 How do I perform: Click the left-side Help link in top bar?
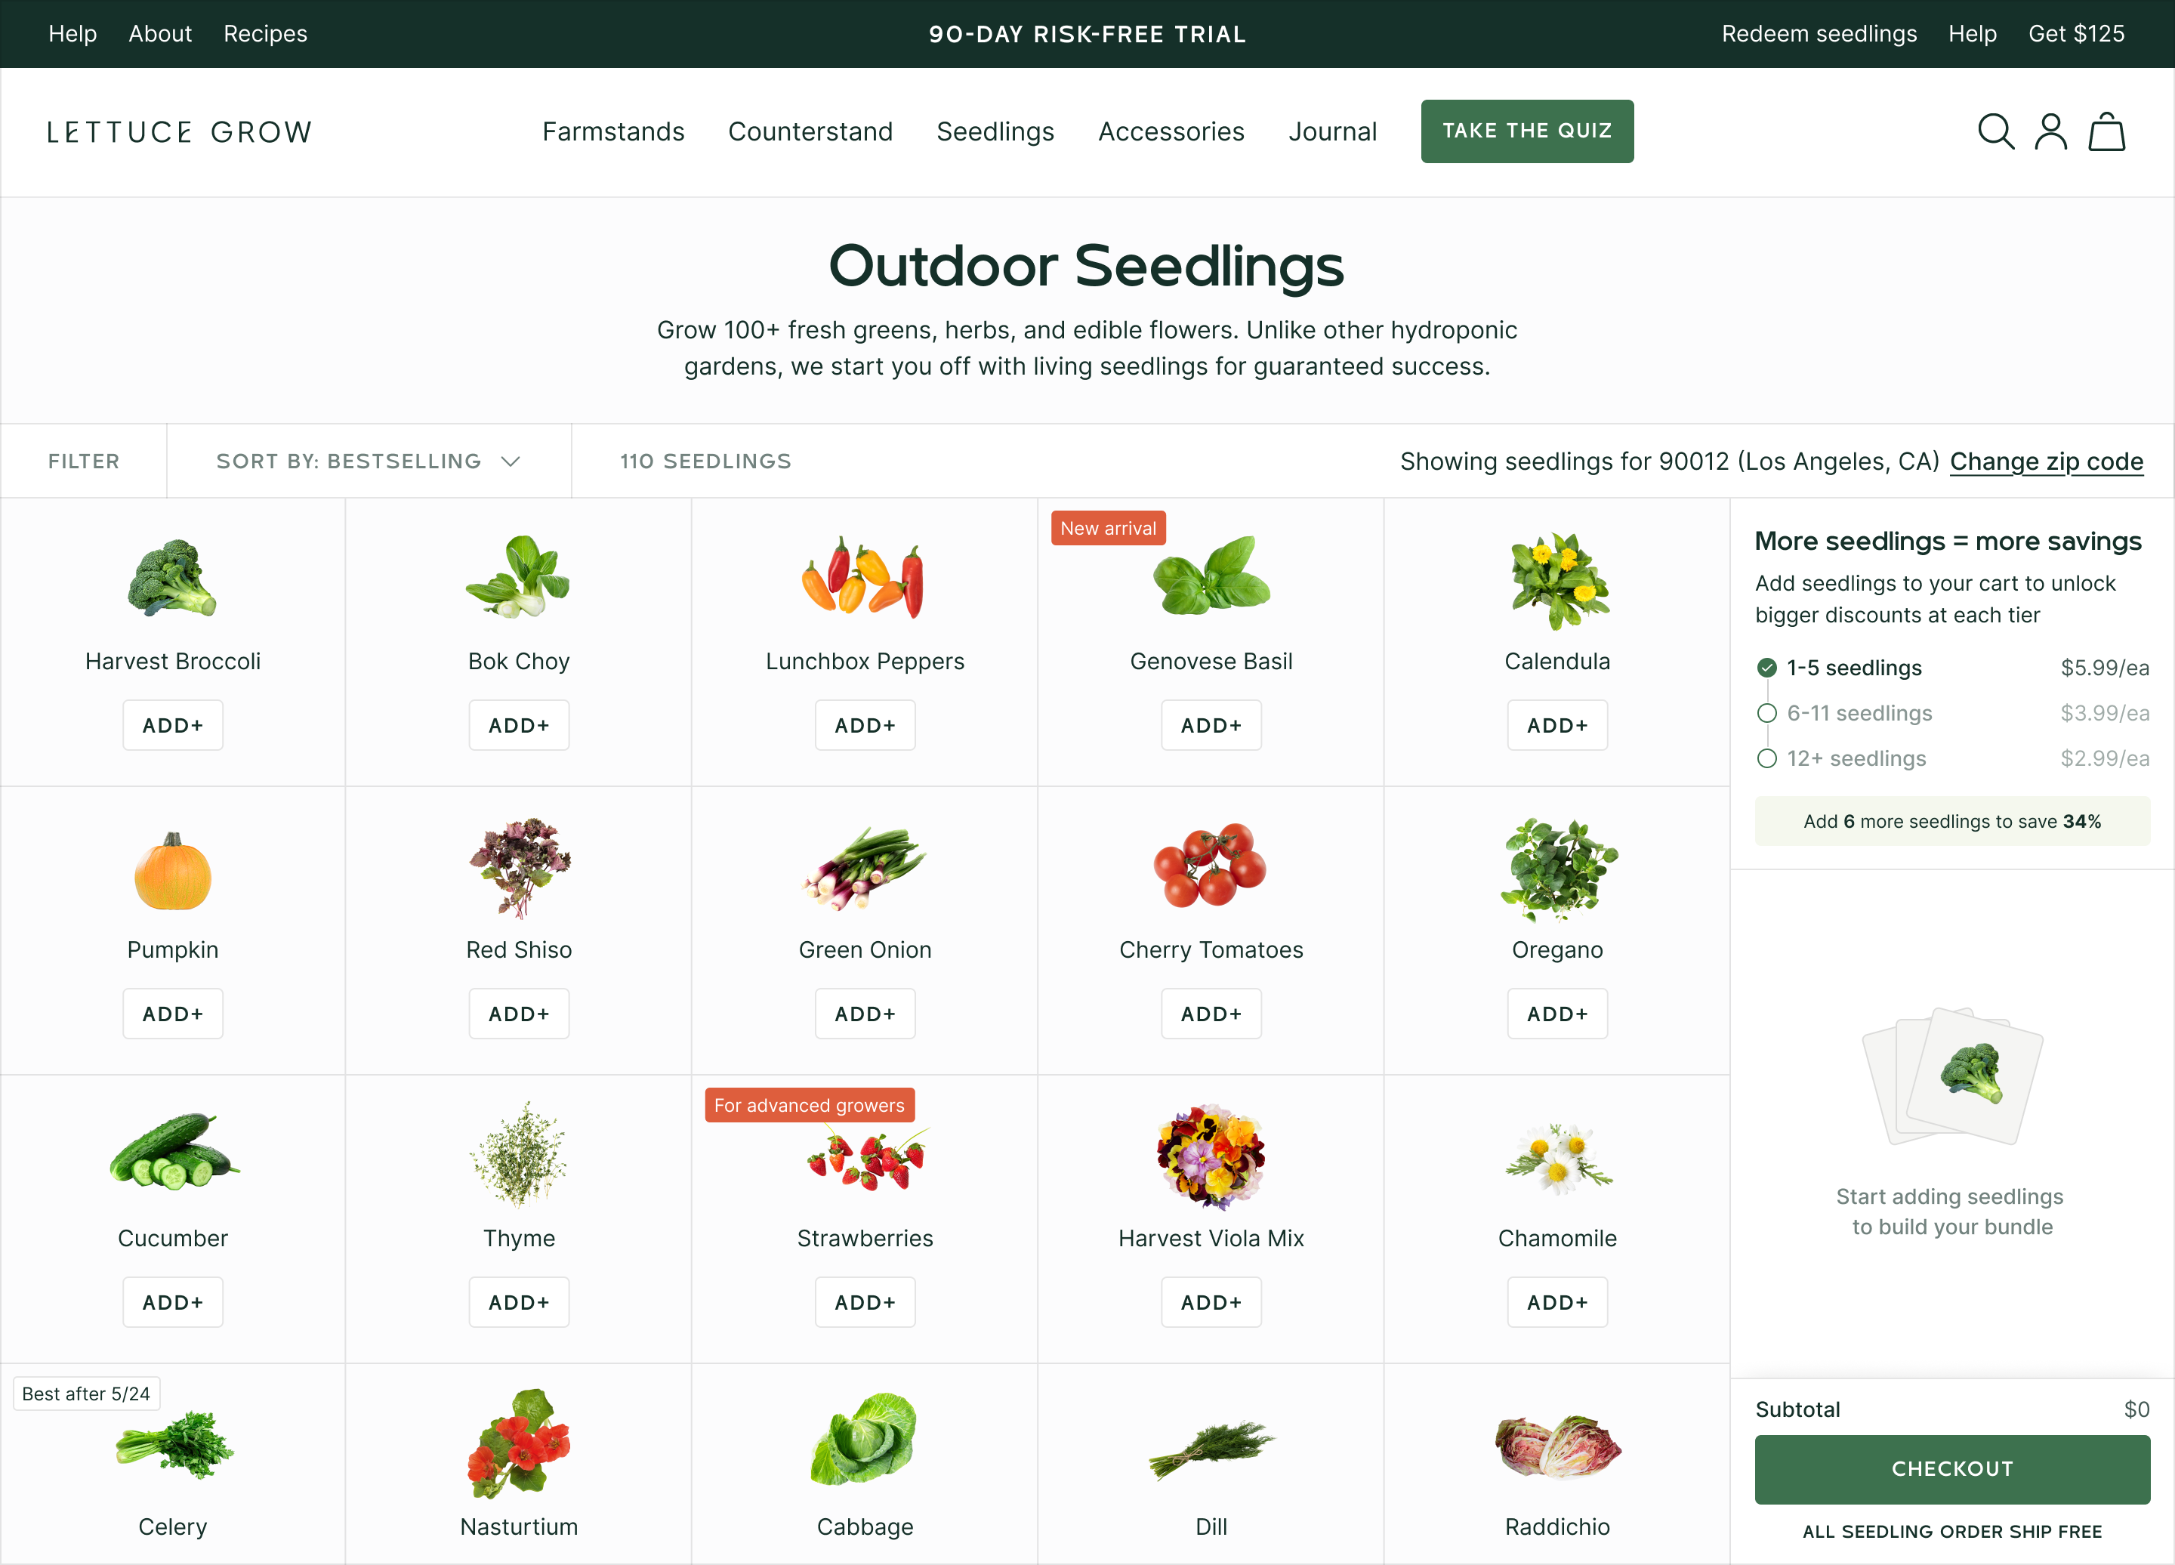point(73,33)
